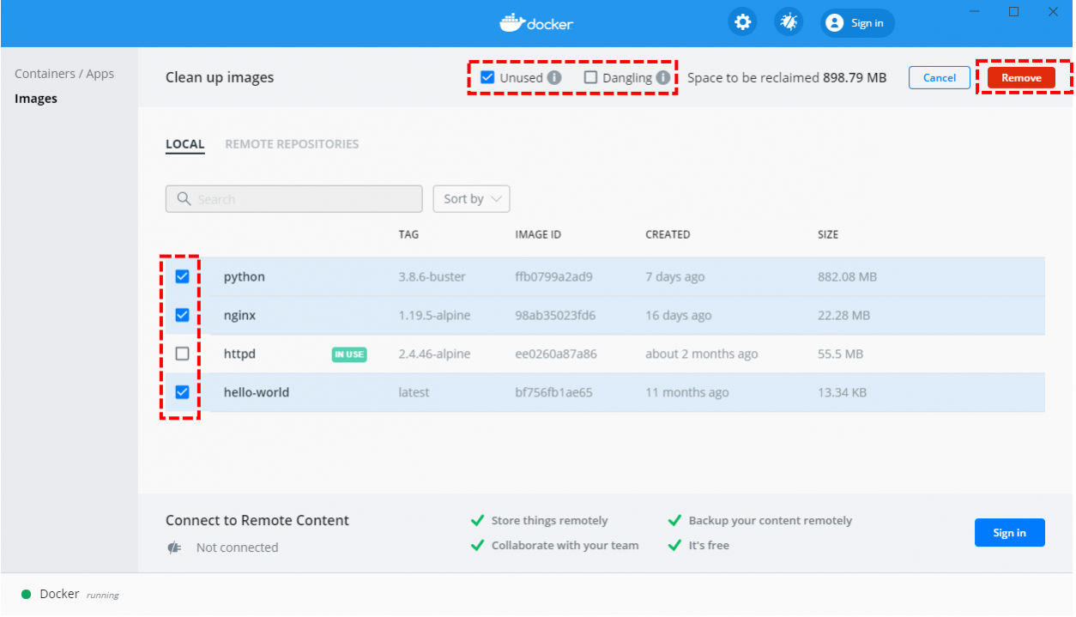Click checkmark beside It's free
Viewport: 1076px width, 617px height.
click(674, 545)
